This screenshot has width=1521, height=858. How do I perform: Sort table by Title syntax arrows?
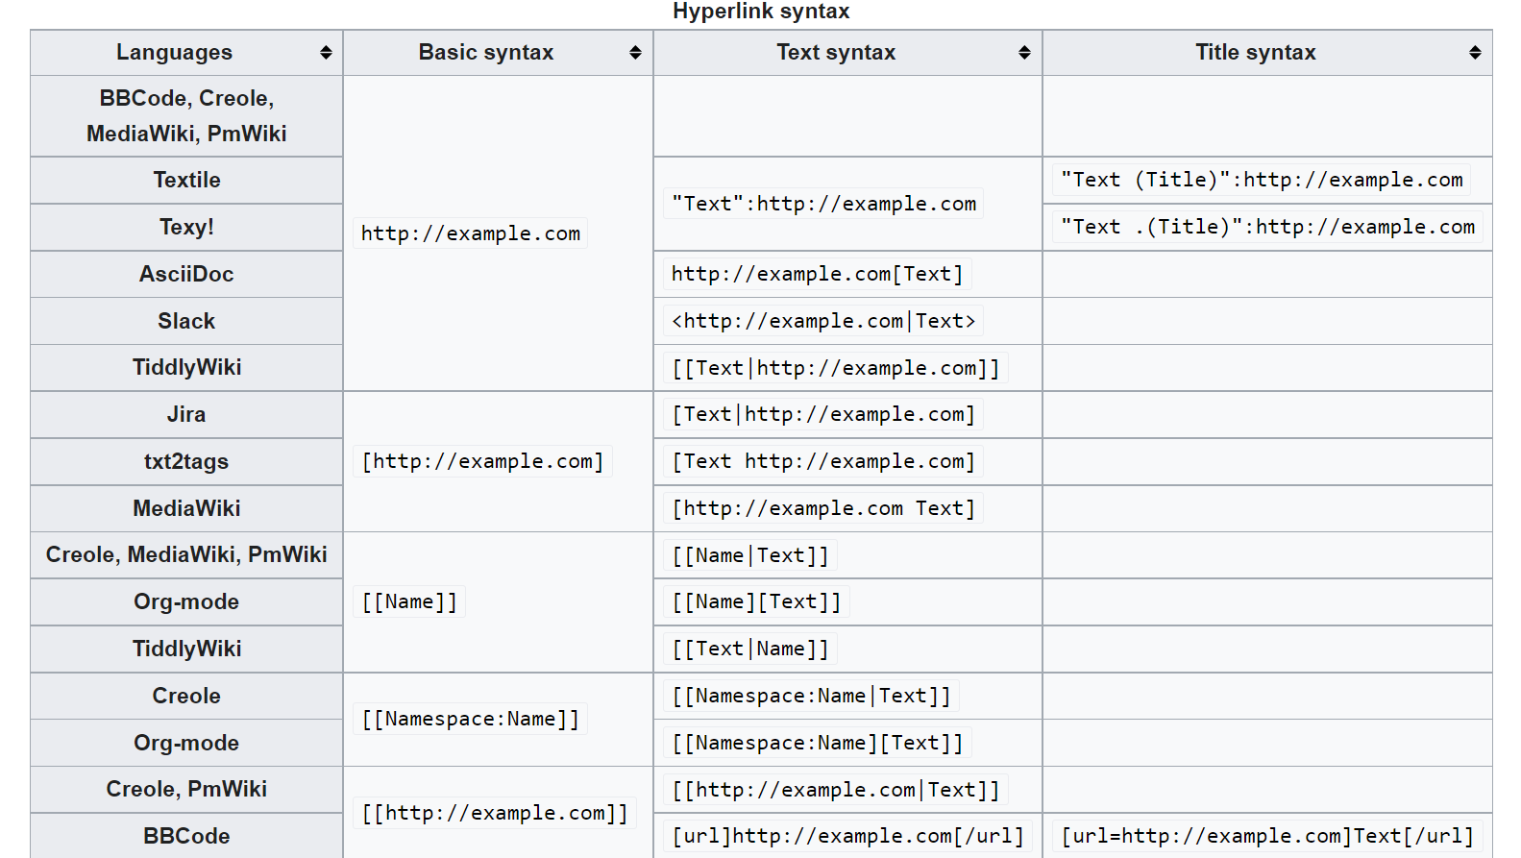click(x=1475, y=53)
